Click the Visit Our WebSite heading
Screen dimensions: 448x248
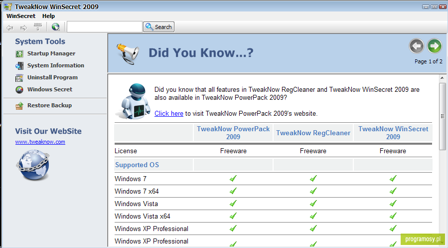48,131
